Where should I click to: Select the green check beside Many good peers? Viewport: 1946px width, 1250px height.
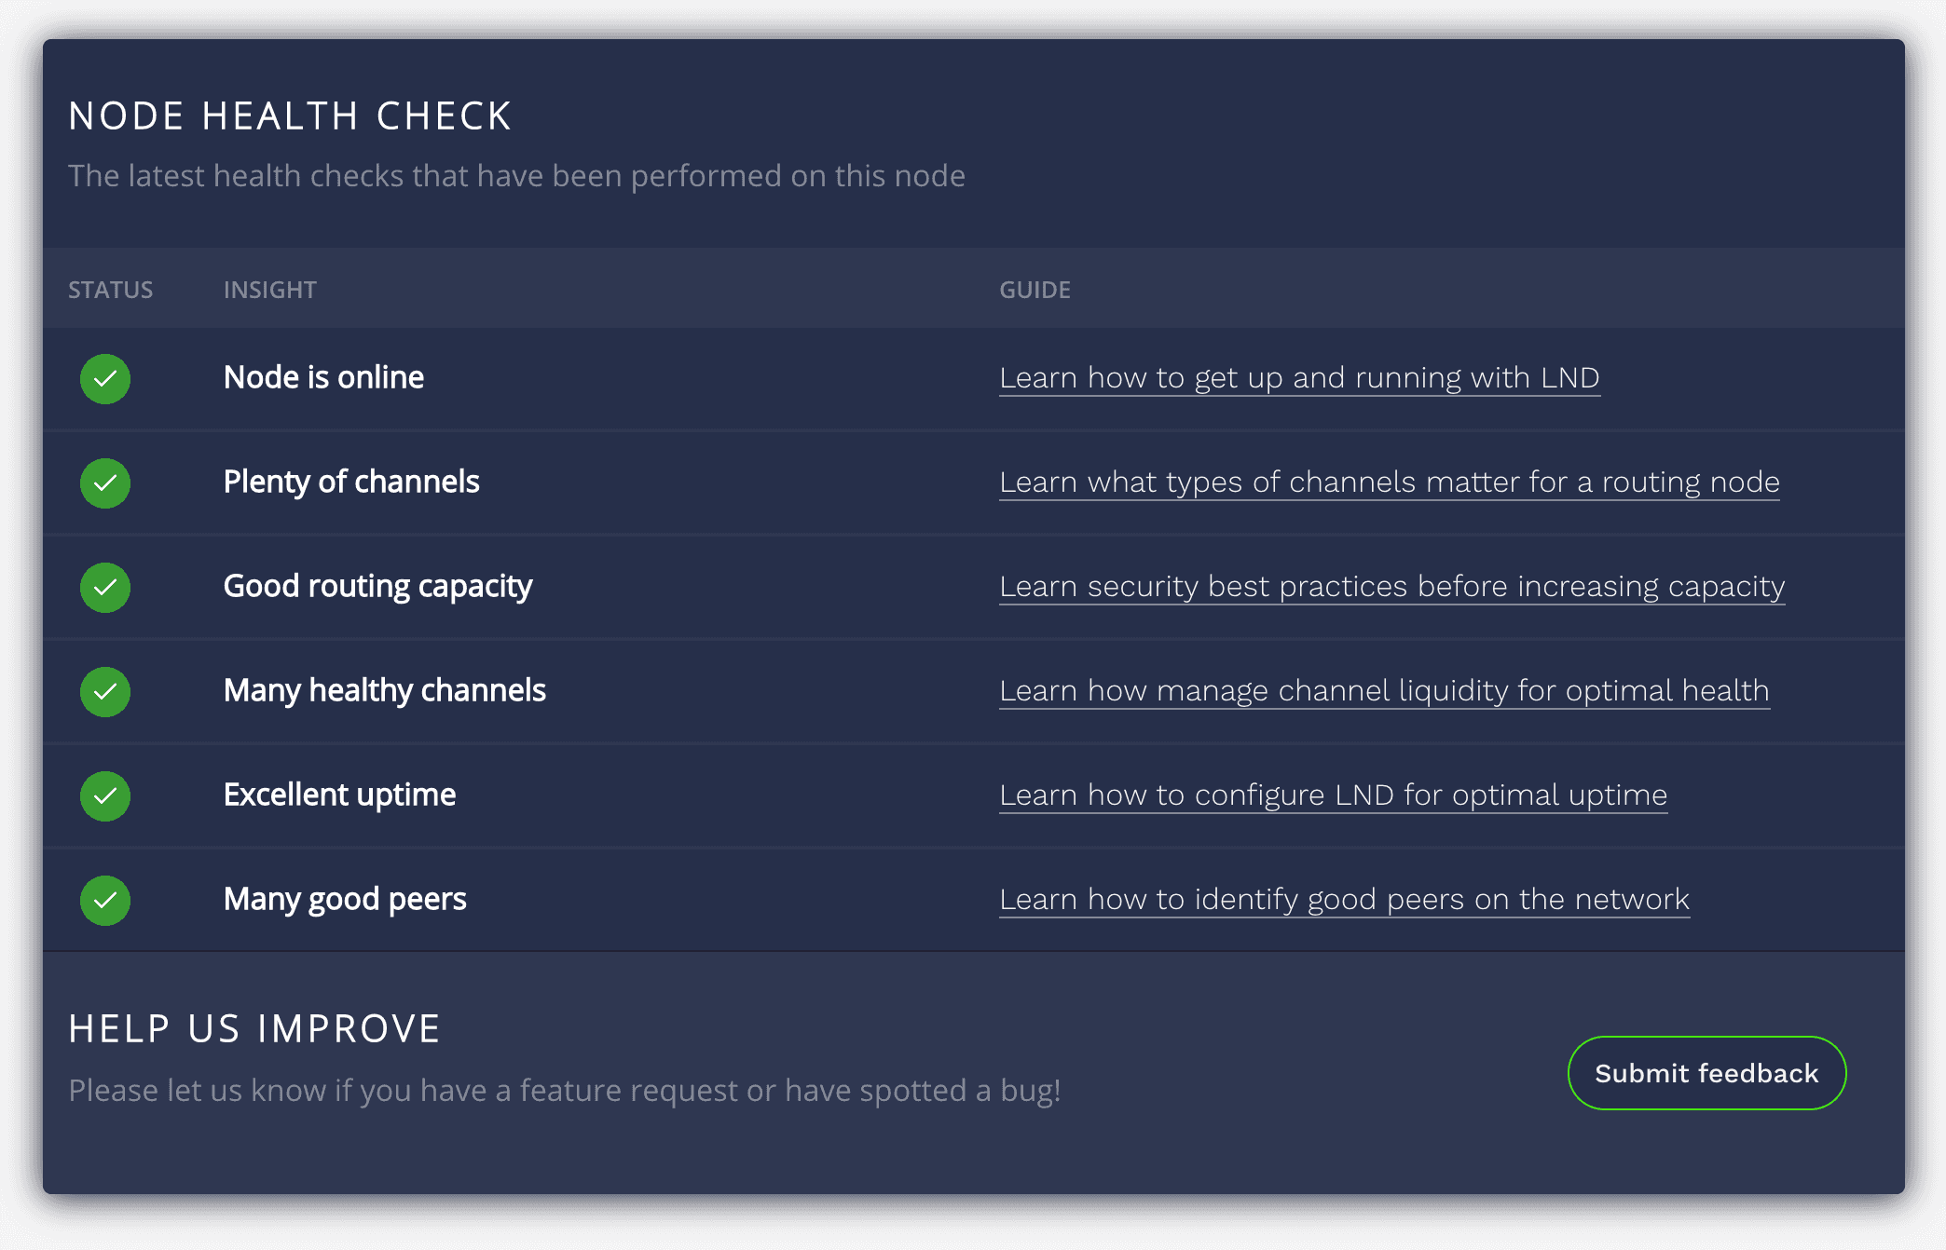104,901
